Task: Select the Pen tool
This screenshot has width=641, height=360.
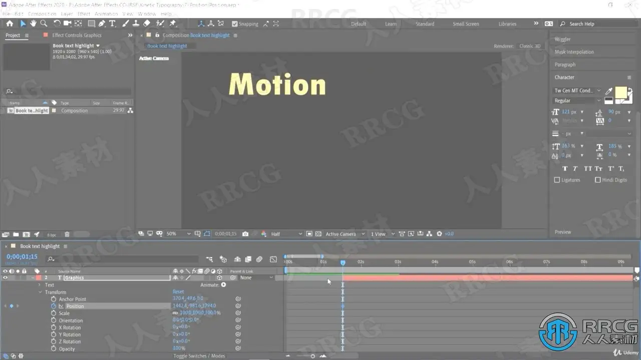Action: pos(102,23)
